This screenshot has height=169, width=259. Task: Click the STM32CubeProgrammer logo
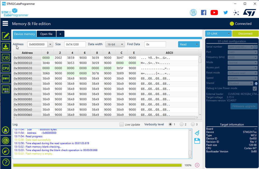[15, 12]
